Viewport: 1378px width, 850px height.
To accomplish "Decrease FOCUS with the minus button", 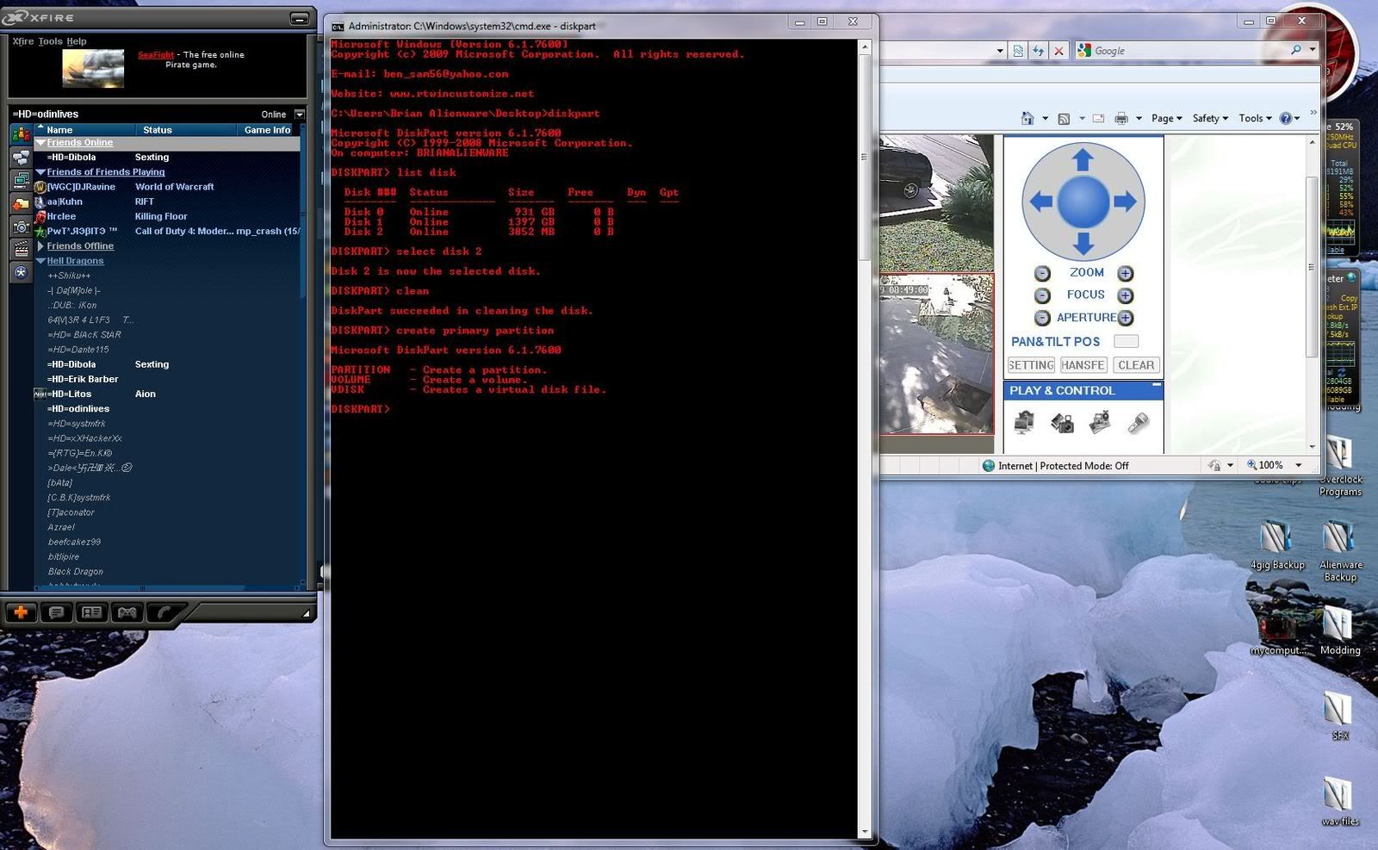I will pos(1042,295).
